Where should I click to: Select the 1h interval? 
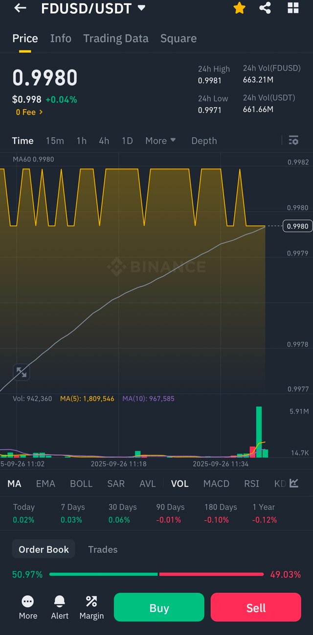click(x=81, y=141)
